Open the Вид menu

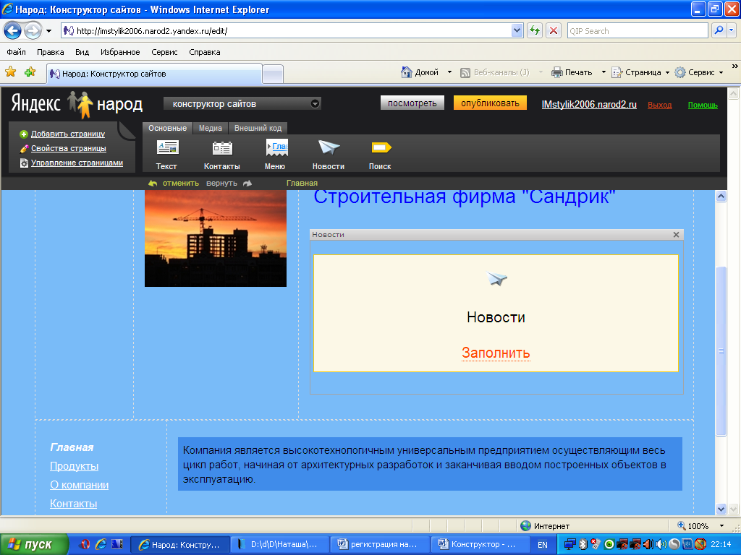coord(82,52)
